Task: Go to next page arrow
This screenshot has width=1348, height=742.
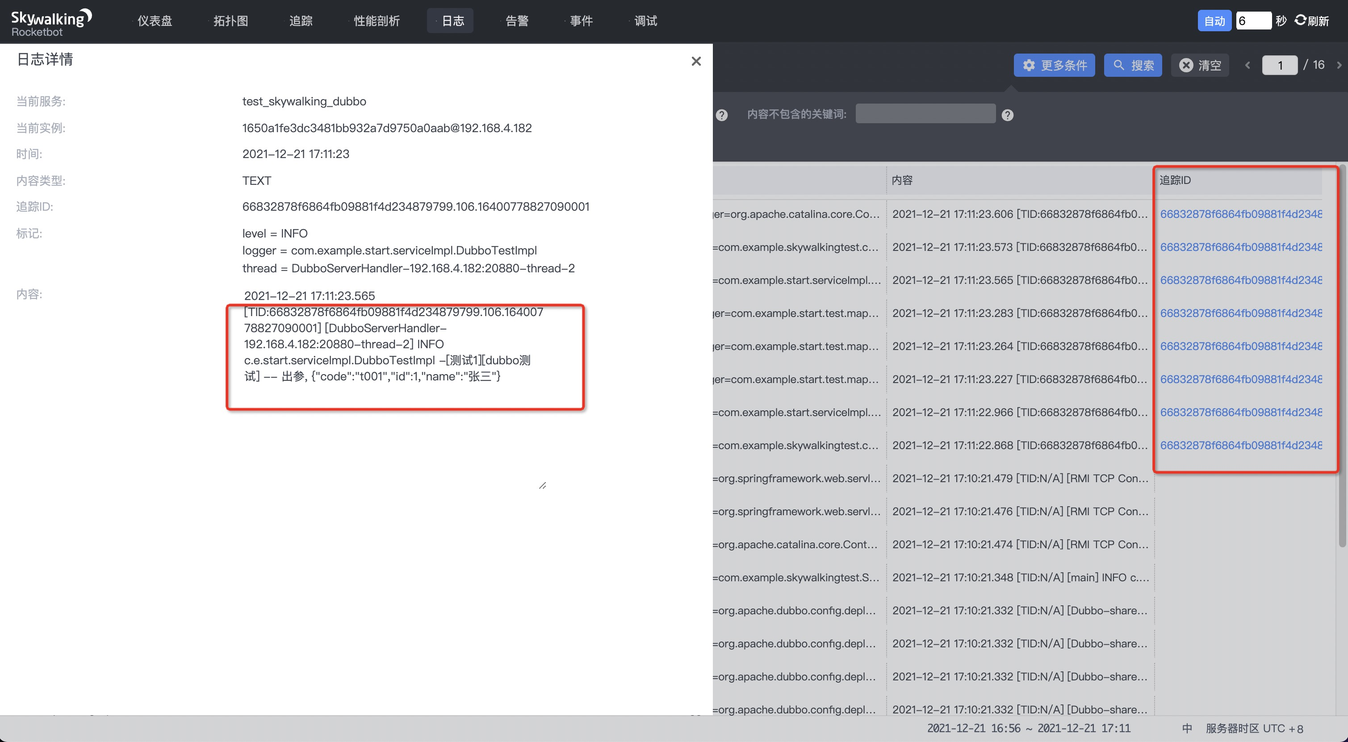Action: 1339,65
